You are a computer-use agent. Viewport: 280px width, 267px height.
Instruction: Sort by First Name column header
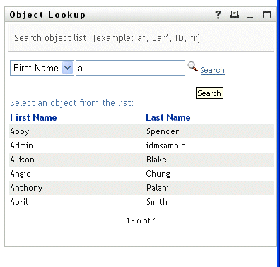[x=33, y=117]
